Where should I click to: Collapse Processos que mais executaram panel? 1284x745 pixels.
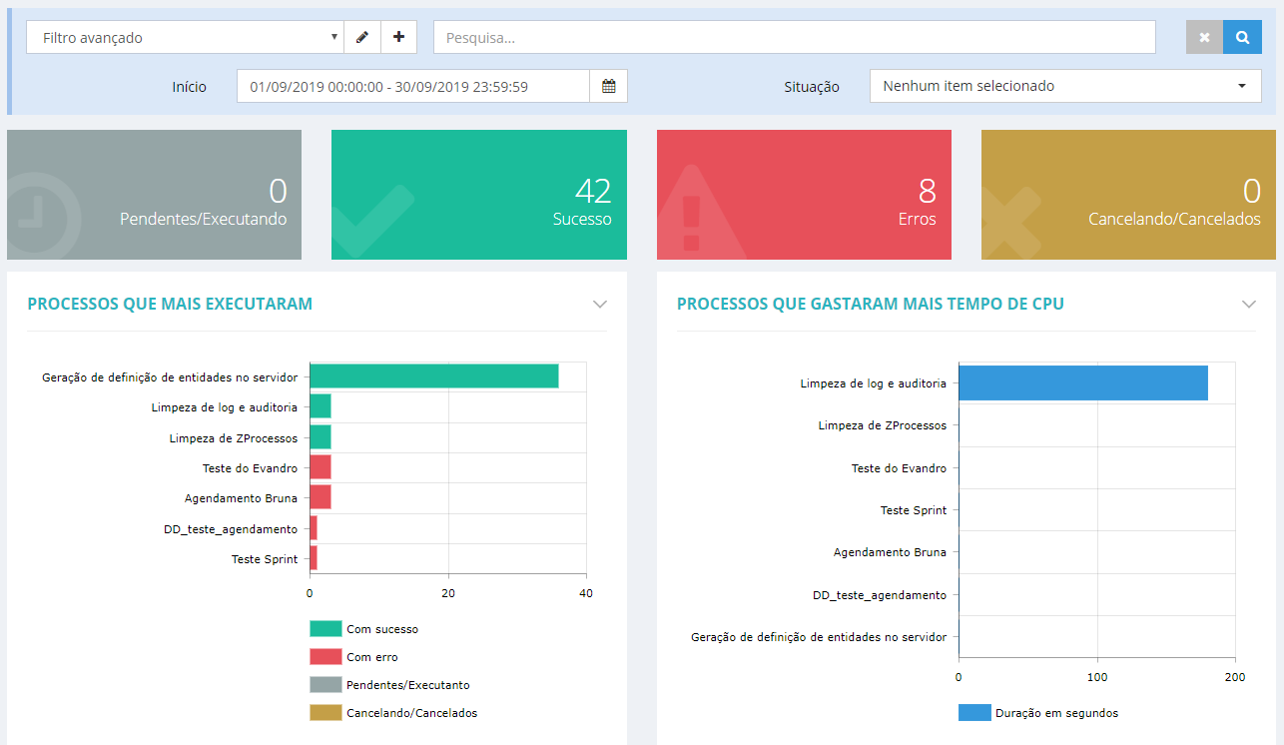600,304
